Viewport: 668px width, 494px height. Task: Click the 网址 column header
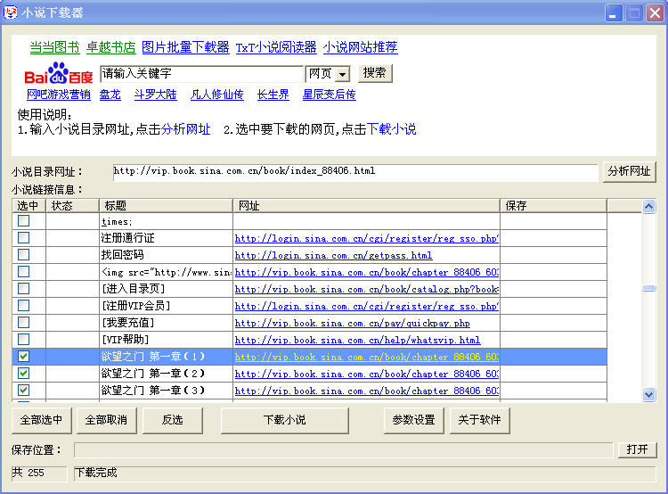365,206
